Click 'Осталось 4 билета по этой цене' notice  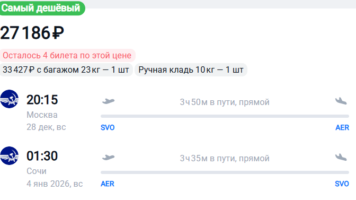click(67, 56)
